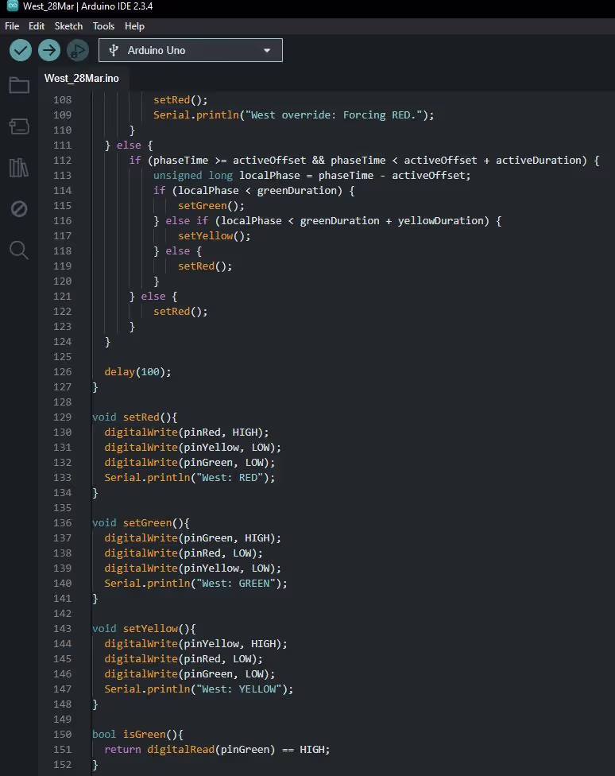The width and height of the screenshot is (615, 776).
Task: Click the bool isGreen function line
Action: [137, 735]
